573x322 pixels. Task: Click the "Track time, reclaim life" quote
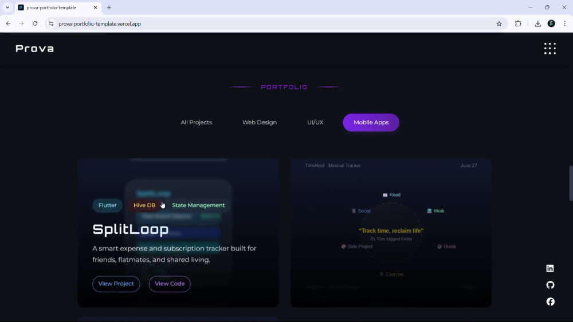pos(391,230)
